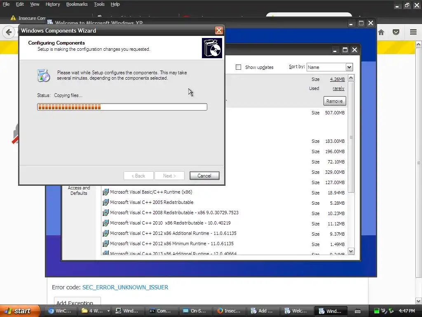Screen dimensions: 422x317
Task: Click the rarely used link
Action: coord(338,88)
